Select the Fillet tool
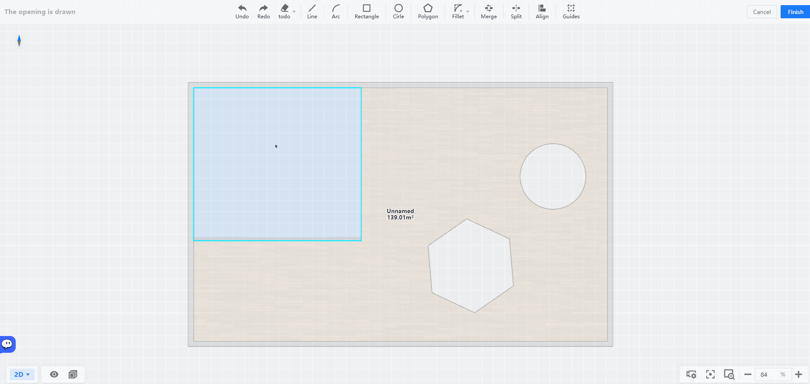Screen dimensions: 810x384 coord(458,11)
